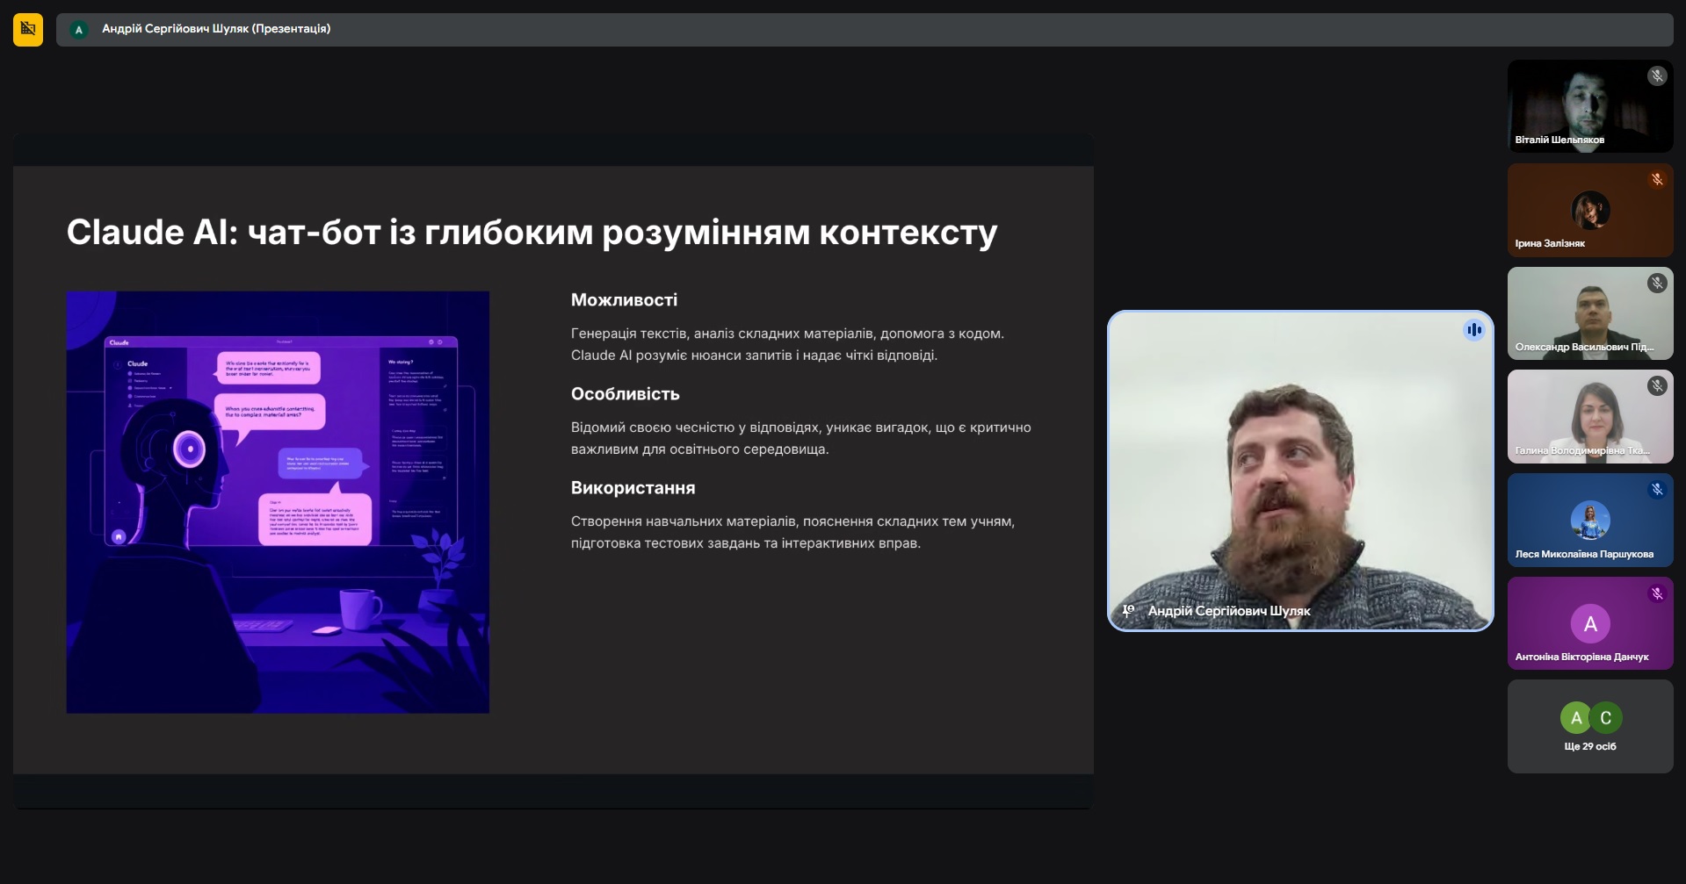Screen dimensions: 1686x884
Task: Click the Claude AI illustration on the slide
Action: (x=278, y=502)
